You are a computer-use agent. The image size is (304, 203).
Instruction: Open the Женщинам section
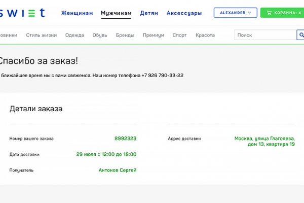click(x=77, y=13)
